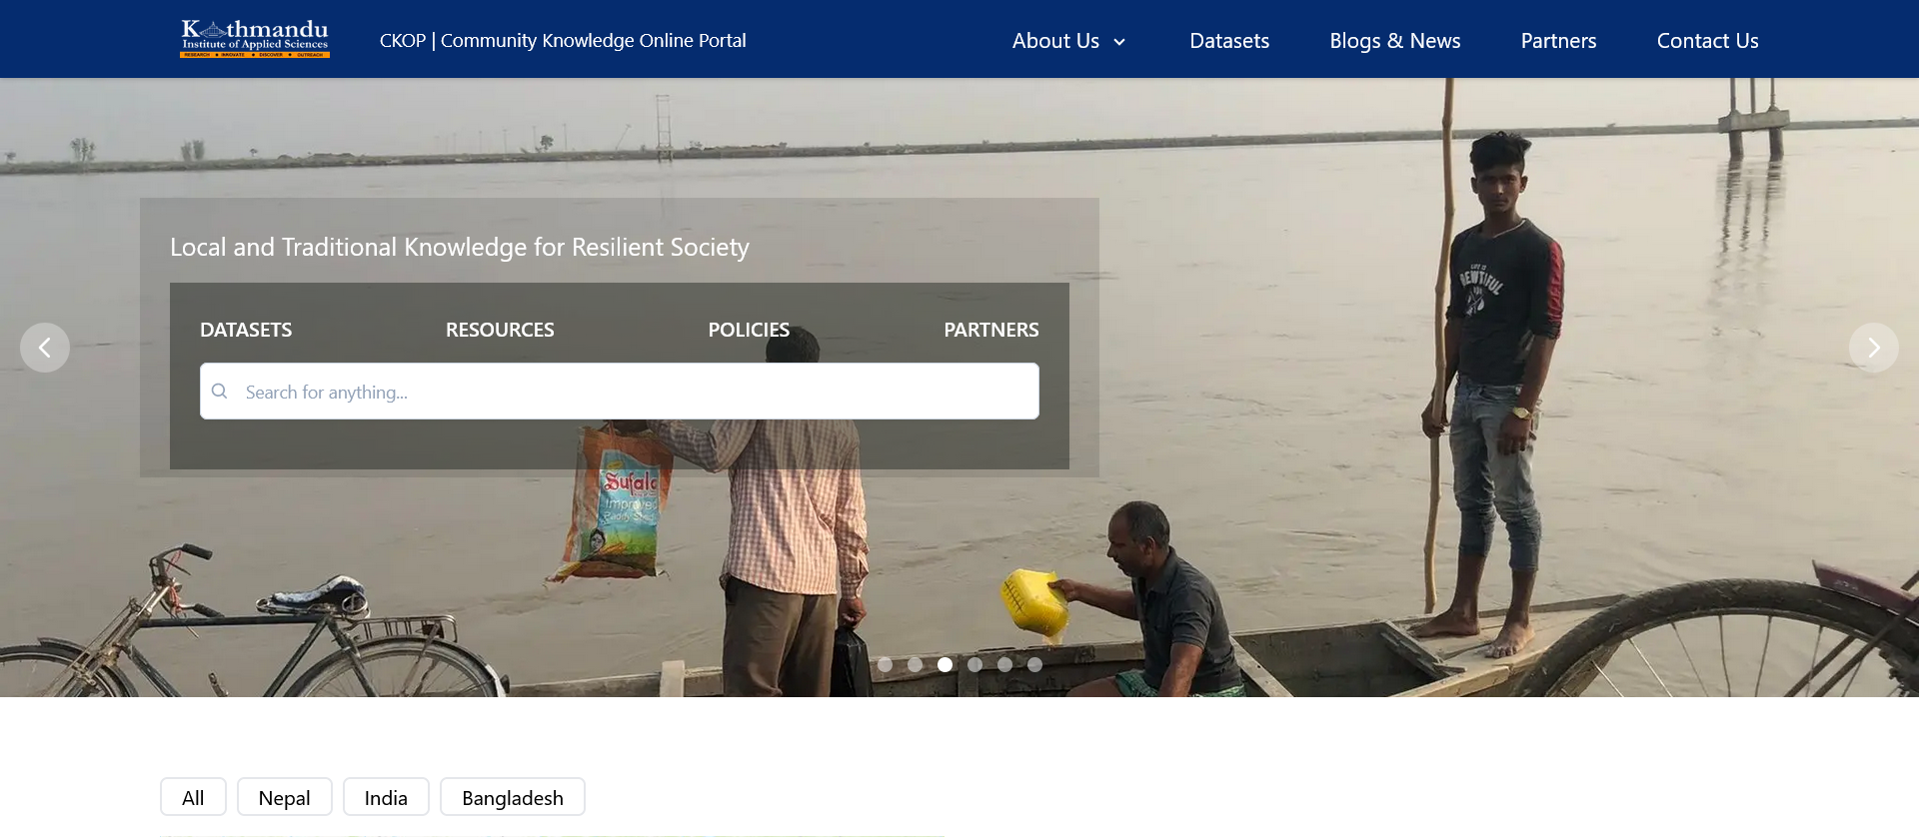Click the search magnifier icon

(220, 392)
